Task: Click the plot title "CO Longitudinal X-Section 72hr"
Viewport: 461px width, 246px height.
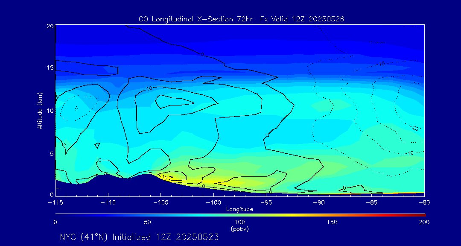Action: (195, 19)
